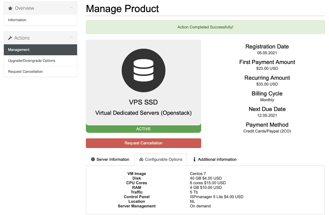Choose Request Cancellation in the sidebar list

25,72
